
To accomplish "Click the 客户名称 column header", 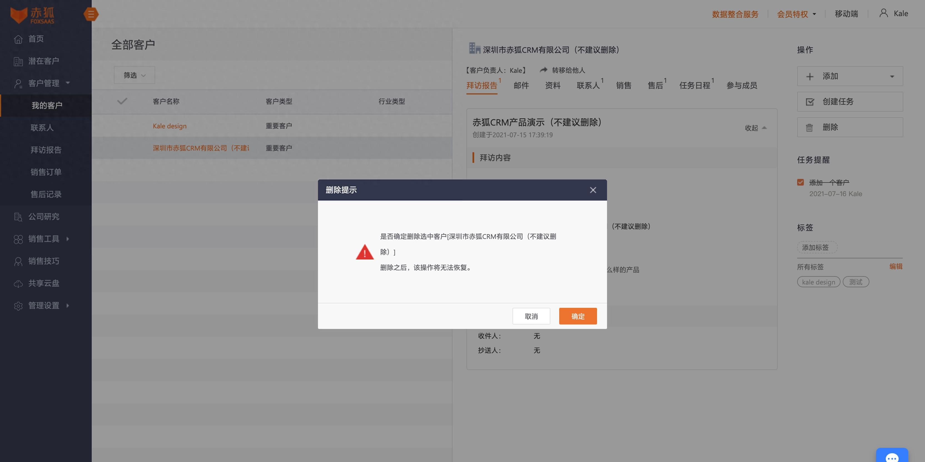I will (166, 101).
